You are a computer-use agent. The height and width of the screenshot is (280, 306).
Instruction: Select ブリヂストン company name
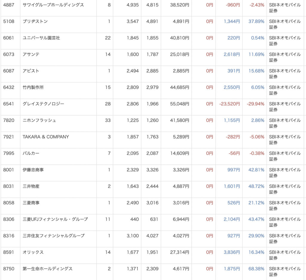coord(35,21)
